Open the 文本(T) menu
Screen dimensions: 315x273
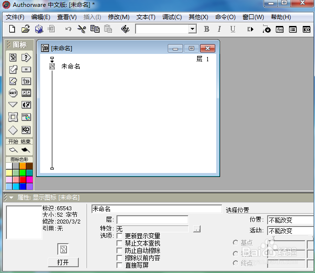click(146, 17)
